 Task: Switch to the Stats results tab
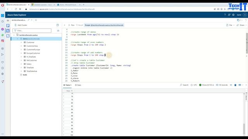[78, 85]
